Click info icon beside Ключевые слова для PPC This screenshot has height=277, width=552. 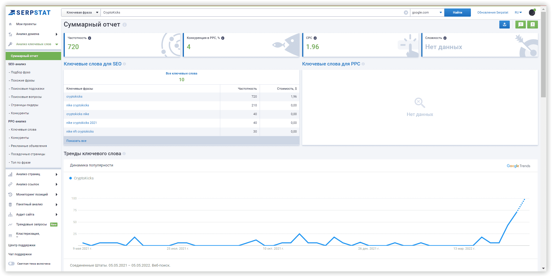click(x=363, y=64)
